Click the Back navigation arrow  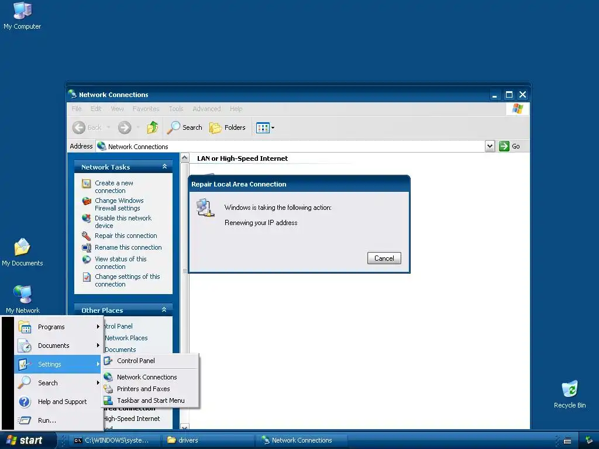(79, 127)
